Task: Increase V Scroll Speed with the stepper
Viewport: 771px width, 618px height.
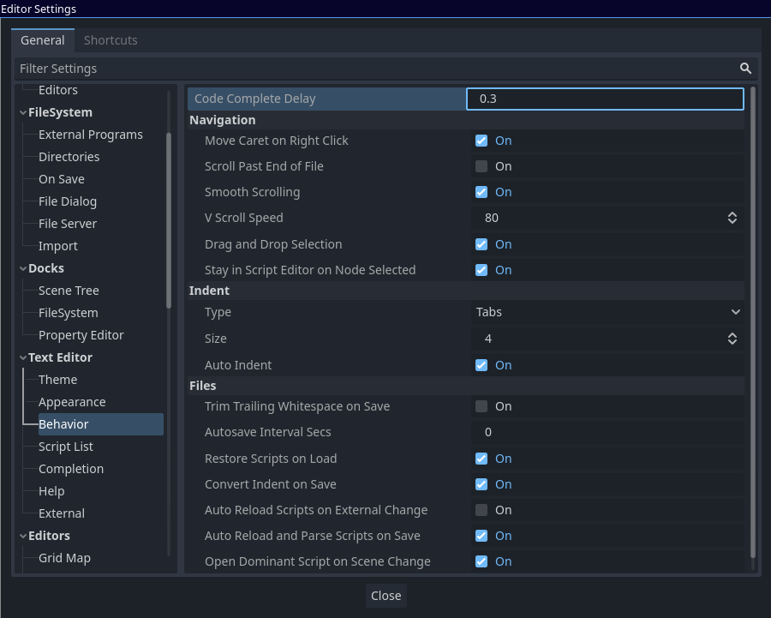Action: click(x=732, y=213)
